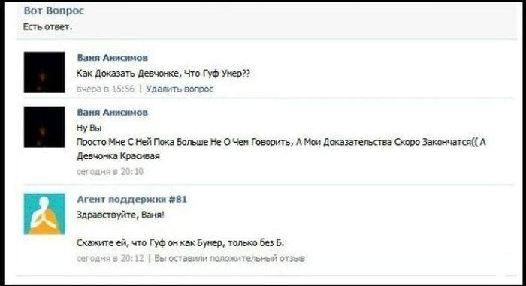This screenshot has width=526, height=286.
Task: Click the question text 'Как Доказать Девчонке, Что Гуф Умер??'
Action: [x=163, y=74]
